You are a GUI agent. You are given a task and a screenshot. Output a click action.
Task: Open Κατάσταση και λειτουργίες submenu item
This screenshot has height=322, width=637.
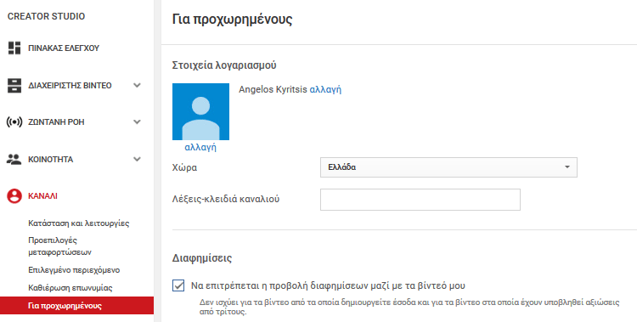tap(79, 223)
